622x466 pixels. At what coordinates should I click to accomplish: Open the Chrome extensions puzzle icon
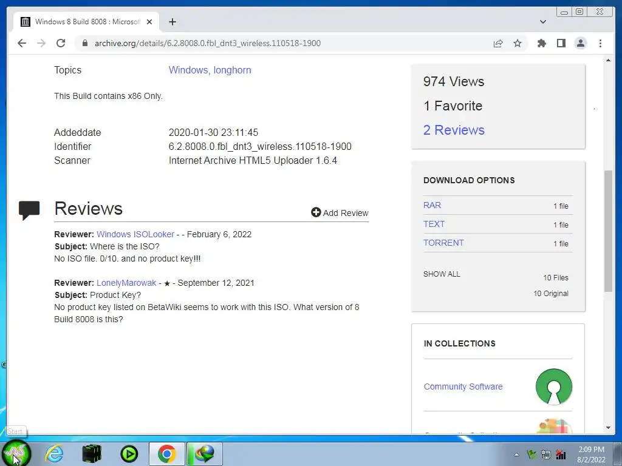pyautogui.click(x=541, y=43)
